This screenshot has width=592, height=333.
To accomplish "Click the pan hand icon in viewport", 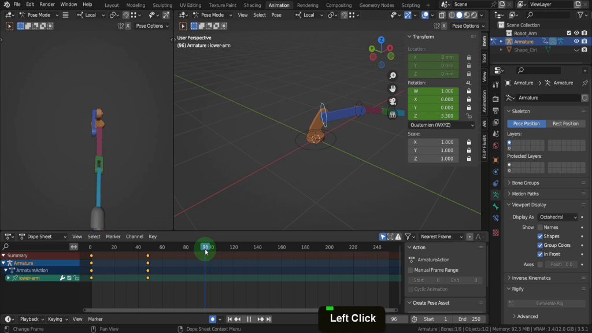I will [x=393, y=88].
